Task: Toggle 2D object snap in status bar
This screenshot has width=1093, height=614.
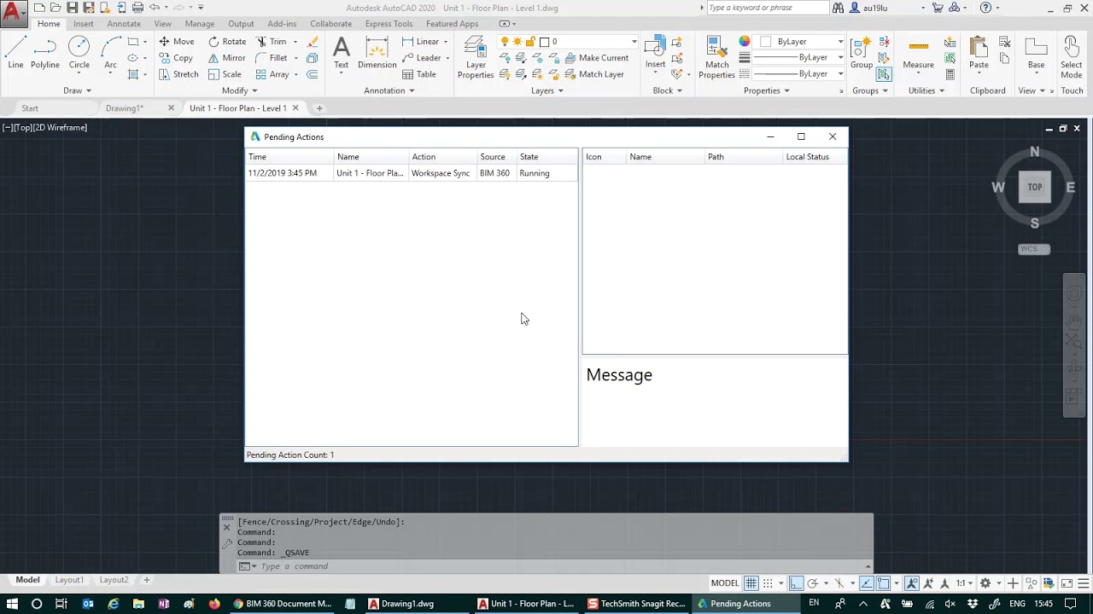Action: pos(883,583)
